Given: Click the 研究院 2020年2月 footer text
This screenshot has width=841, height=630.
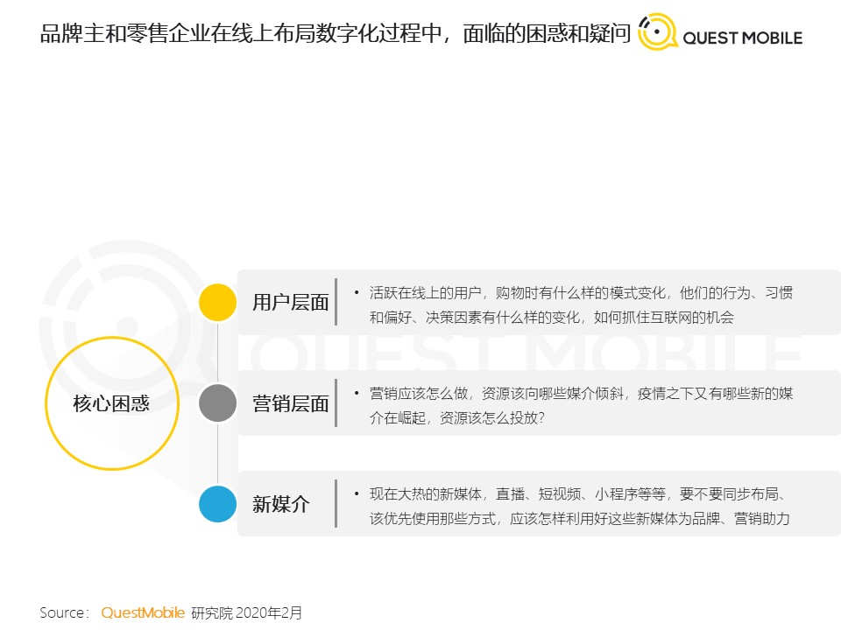Looking at the screenshot, I should [246, 612].
